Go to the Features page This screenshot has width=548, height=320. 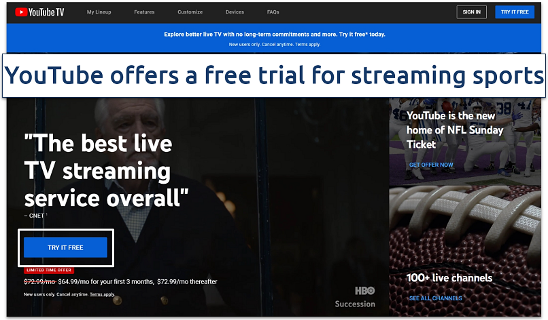point(144,12)
